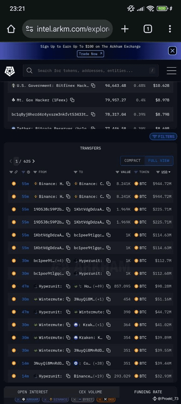
Task: Switch transfers list to COMPACT view
Action: tap(132, 161)
